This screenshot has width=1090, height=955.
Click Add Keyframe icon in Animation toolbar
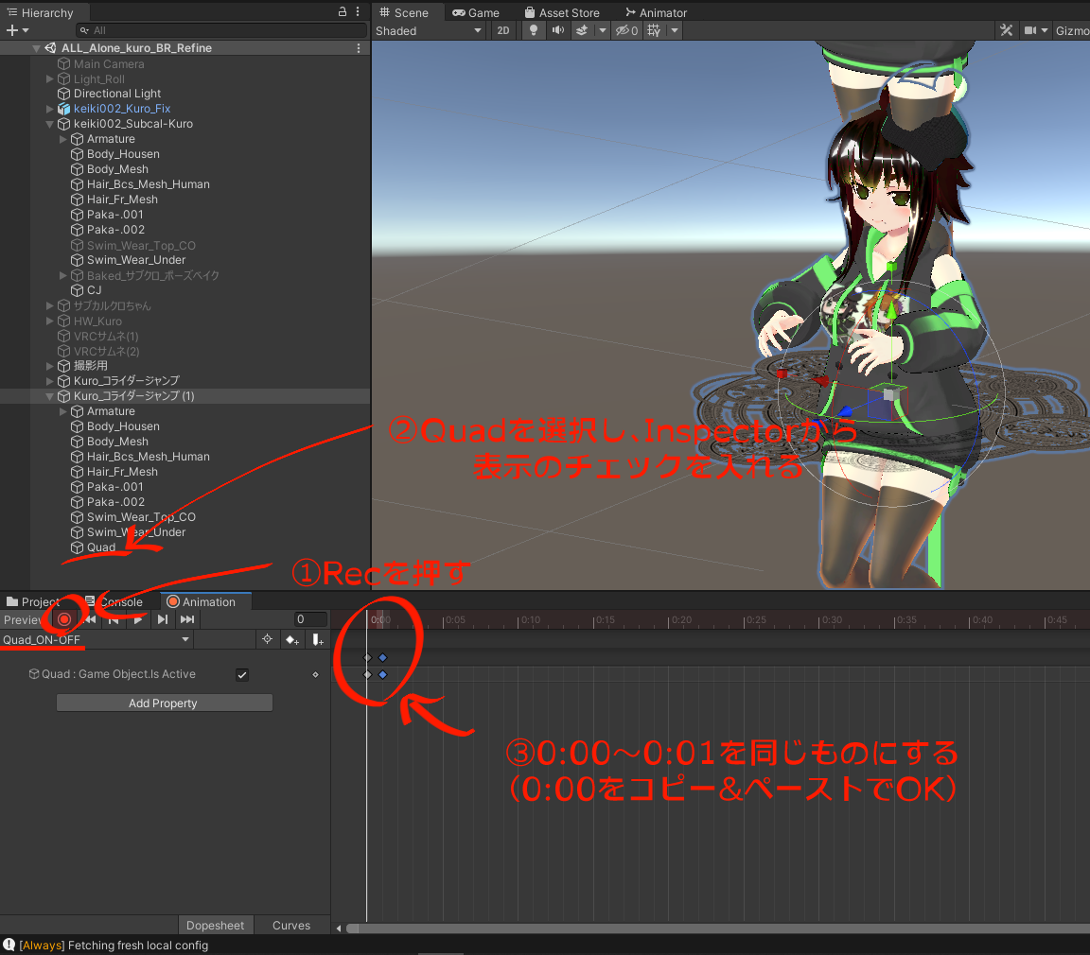click(292, 640)
